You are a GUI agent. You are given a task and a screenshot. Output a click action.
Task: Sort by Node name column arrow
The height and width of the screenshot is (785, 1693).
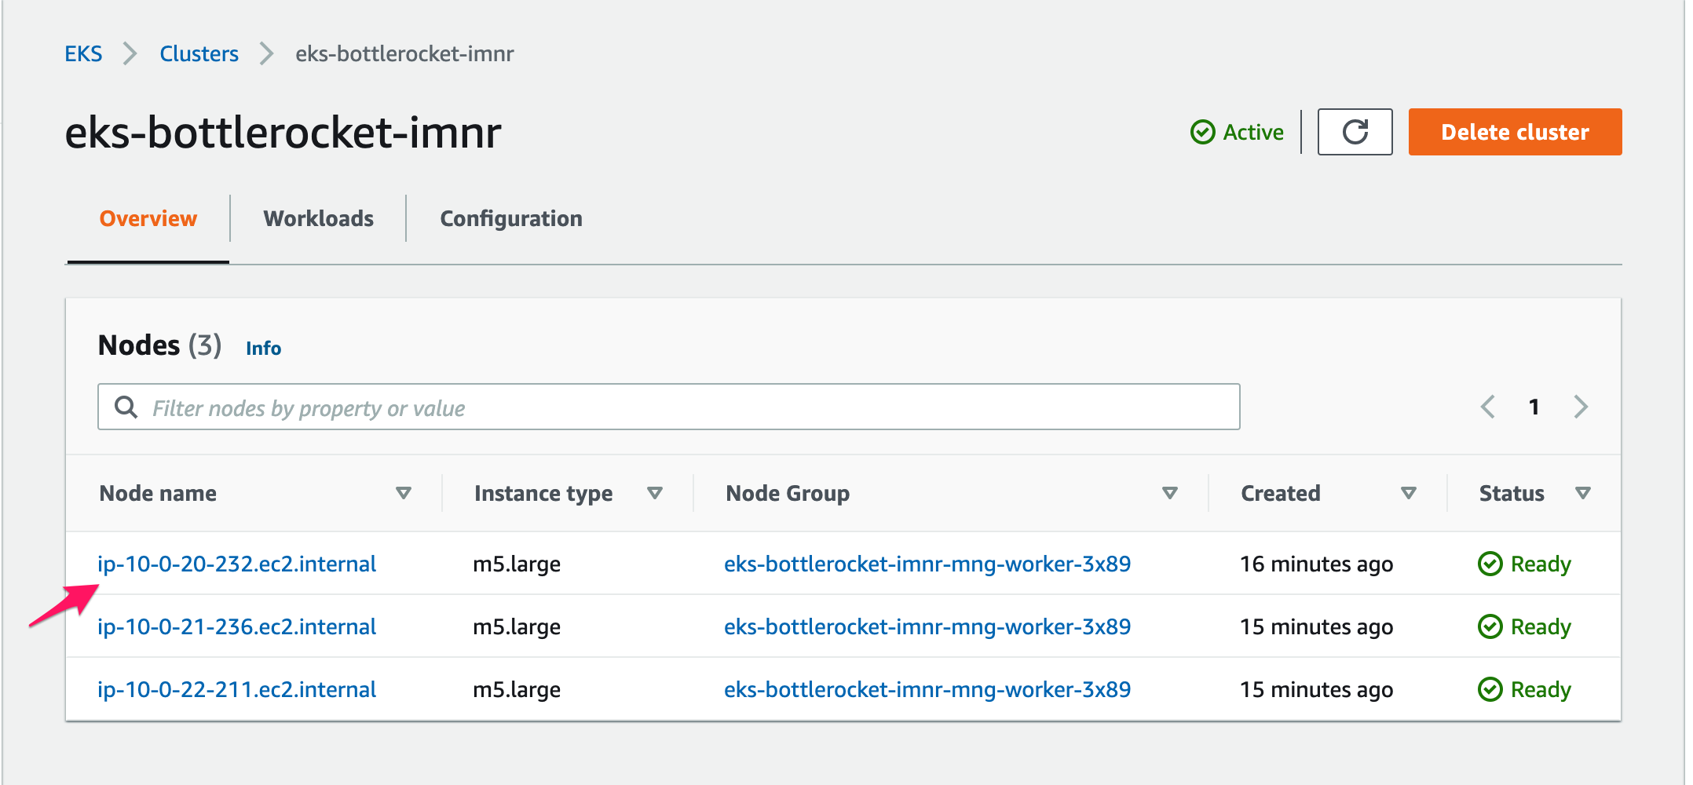click(403, 493)
